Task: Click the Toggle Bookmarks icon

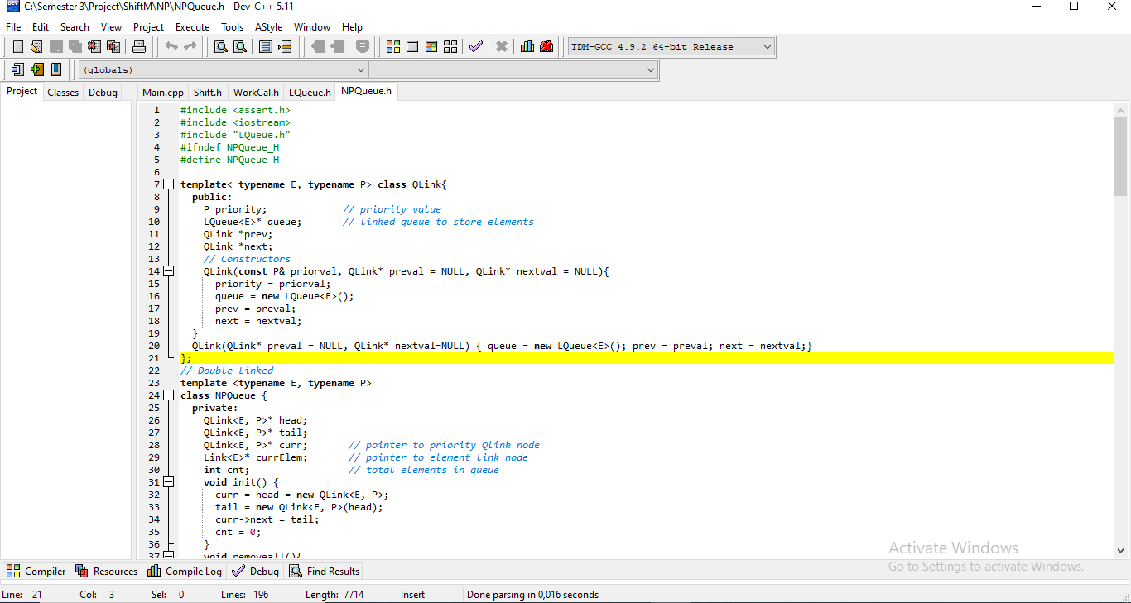Action: pos(36,69)
